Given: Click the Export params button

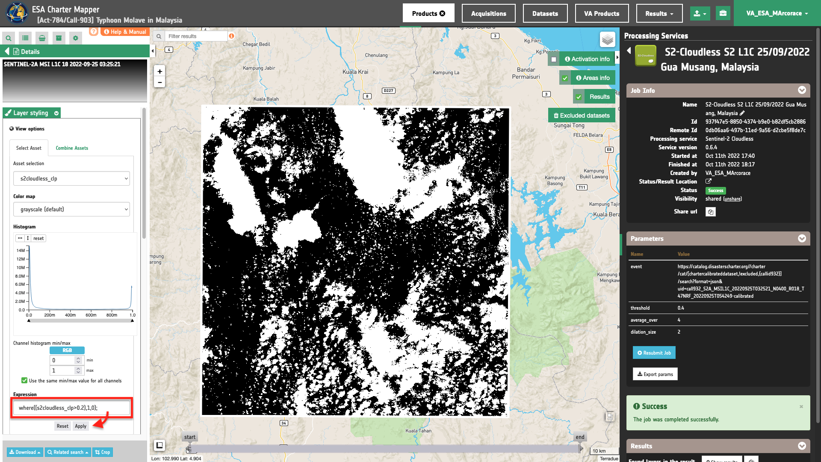Looking at the screenshot, I should tap(655, 374).
